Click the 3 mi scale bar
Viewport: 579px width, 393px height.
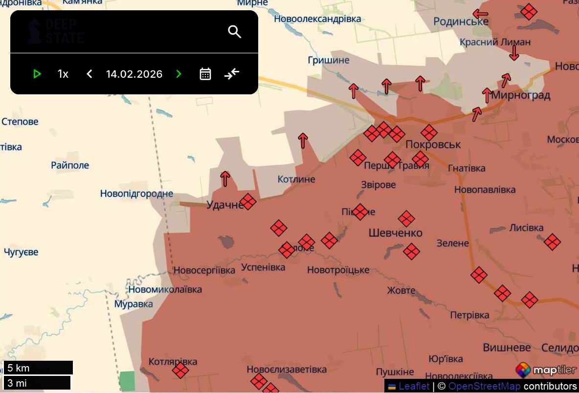click(36, 383)
